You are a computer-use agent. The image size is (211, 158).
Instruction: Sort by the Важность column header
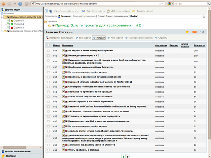199,45
